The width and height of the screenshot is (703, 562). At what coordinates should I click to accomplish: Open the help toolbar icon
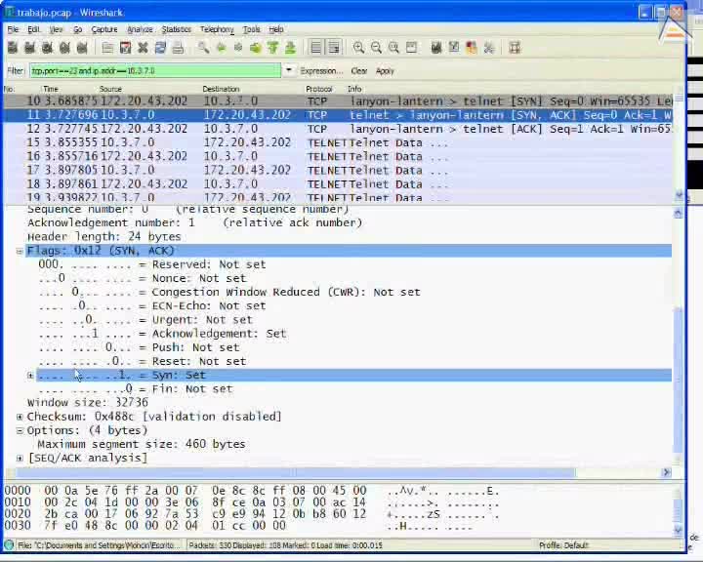tap(515, 48)
